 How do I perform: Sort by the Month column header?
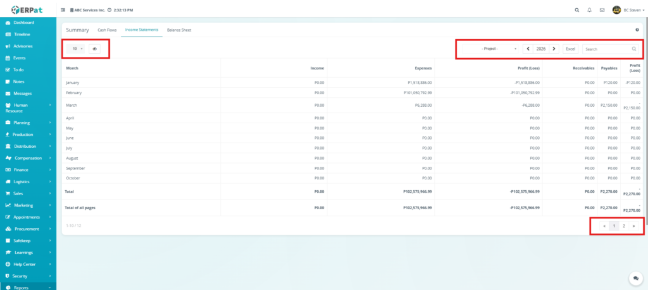pos(141,68)
